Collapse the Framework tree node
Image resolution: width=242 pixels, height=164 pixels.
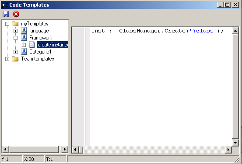click(x=15, y=38)
